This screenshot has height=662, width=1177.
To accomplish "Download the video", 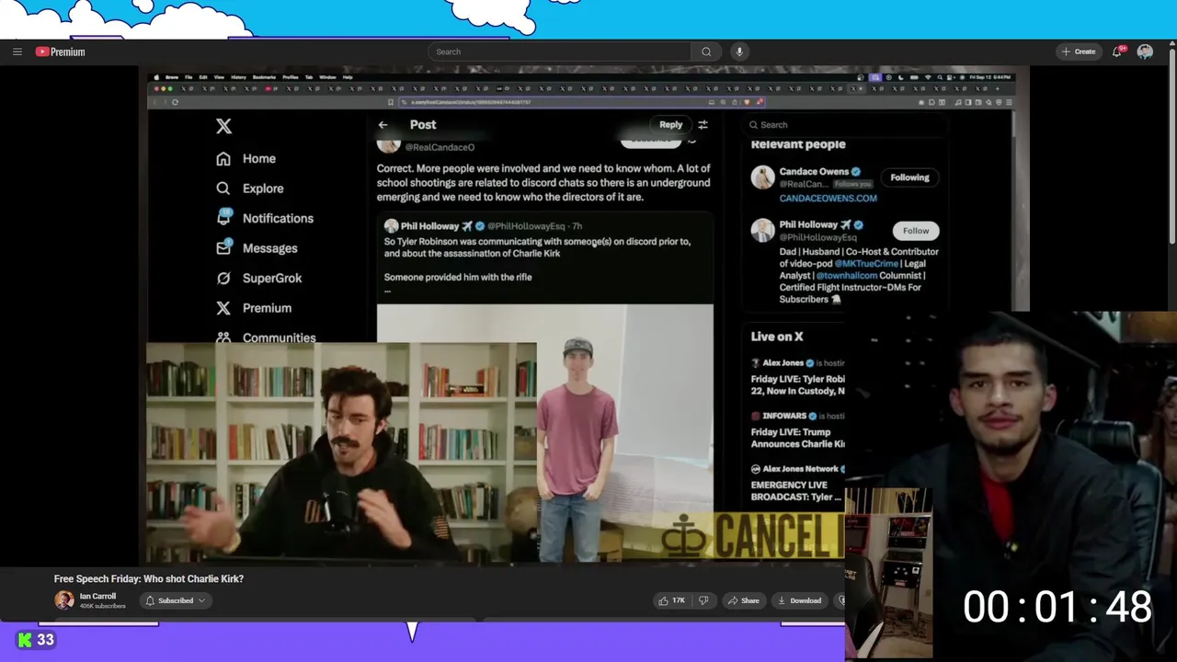I will click(799, 600).
